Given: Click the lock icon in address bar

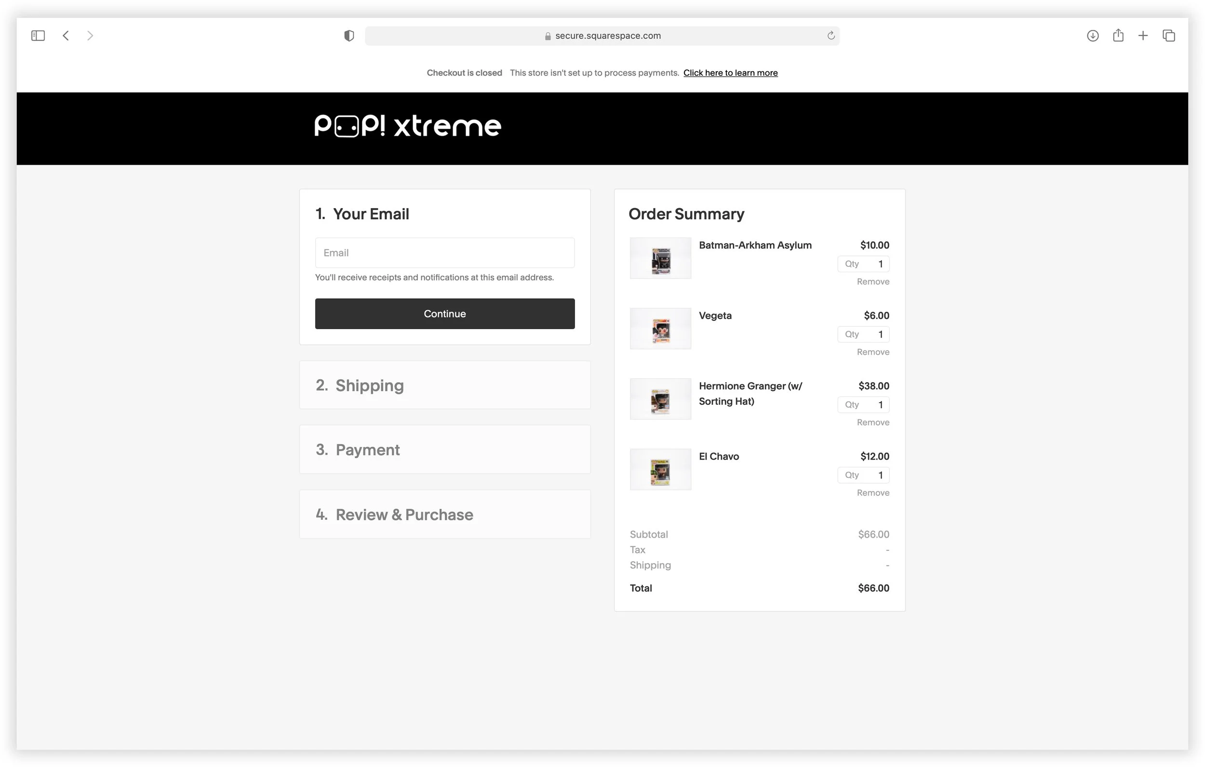Looking at the screenshot, I should pyautogui.click(x=548, y=36).
